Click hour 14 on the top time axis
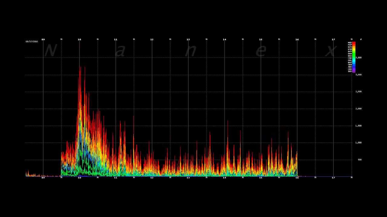 tap(225, 39)
